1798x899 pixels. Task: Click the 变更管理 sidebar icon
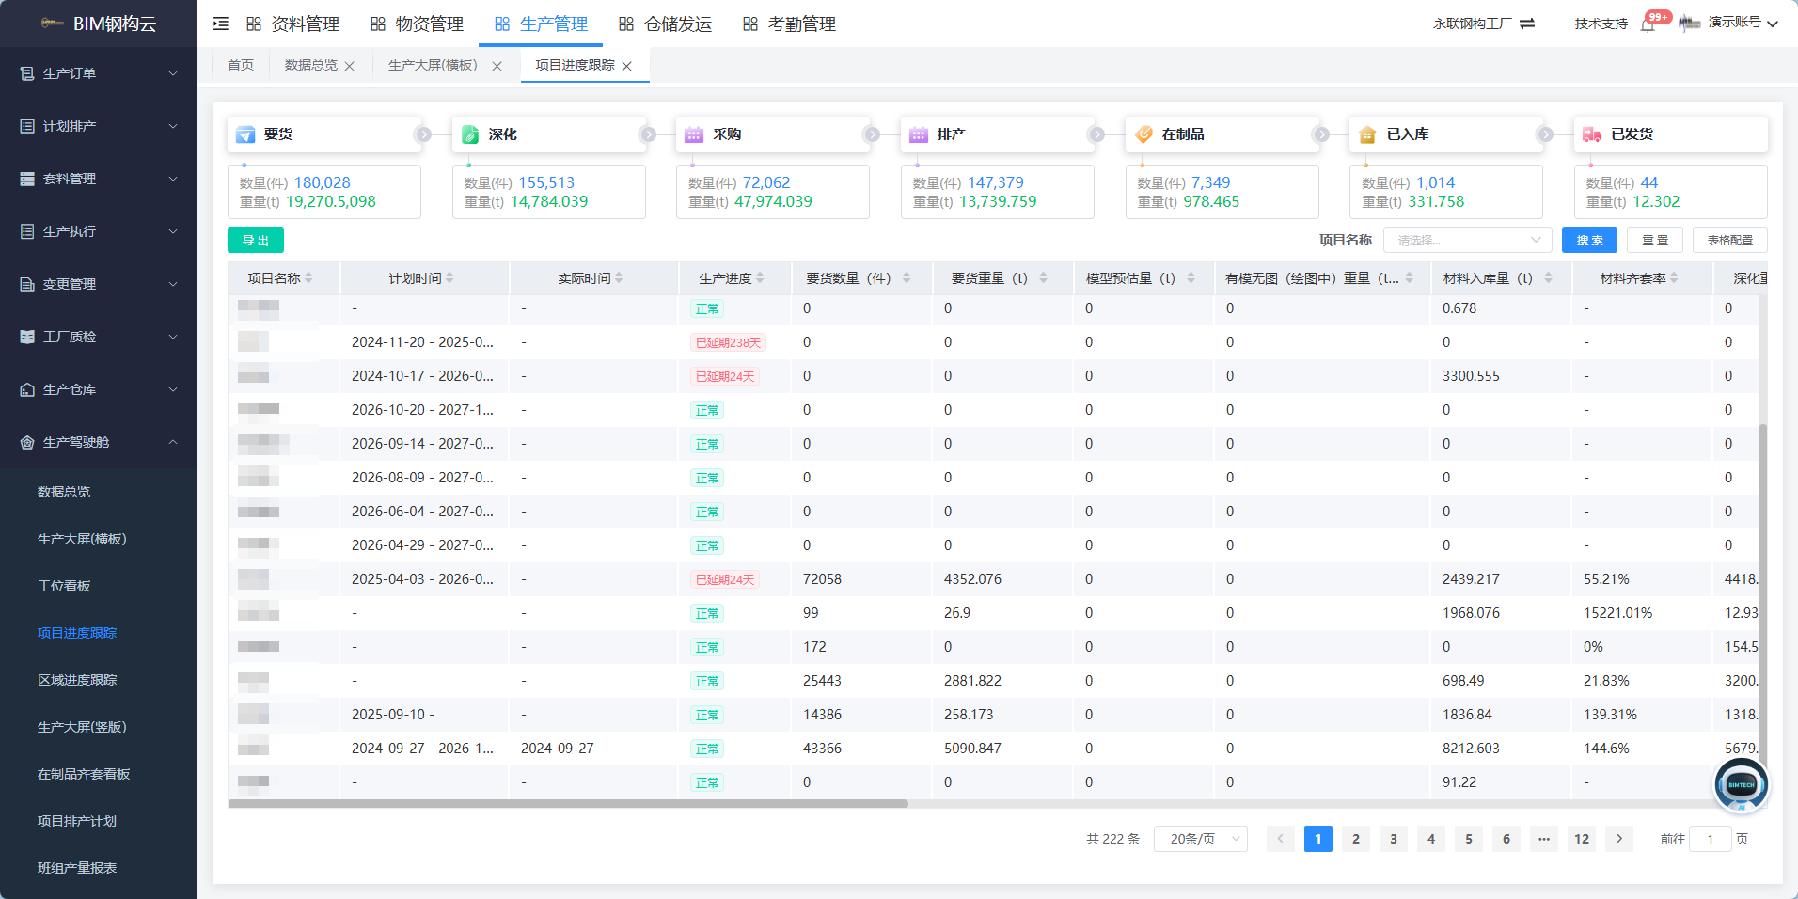tap(27, 284)
